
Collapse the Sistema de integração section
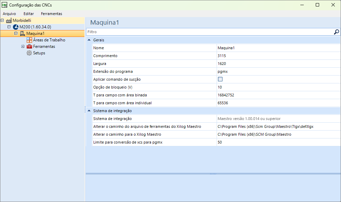[89, 111]
